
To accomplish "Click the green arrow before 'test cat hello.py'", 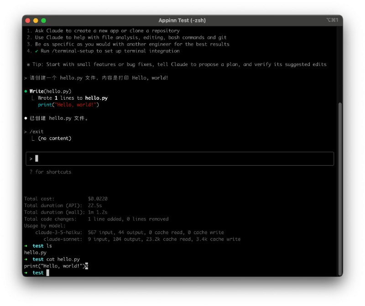I will point(26,260).
